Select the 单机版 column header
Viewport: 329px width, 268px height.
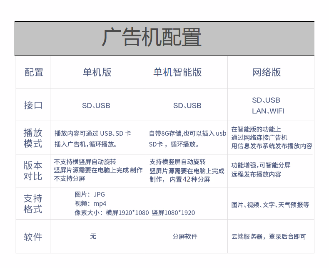click(x=97, y=72)
